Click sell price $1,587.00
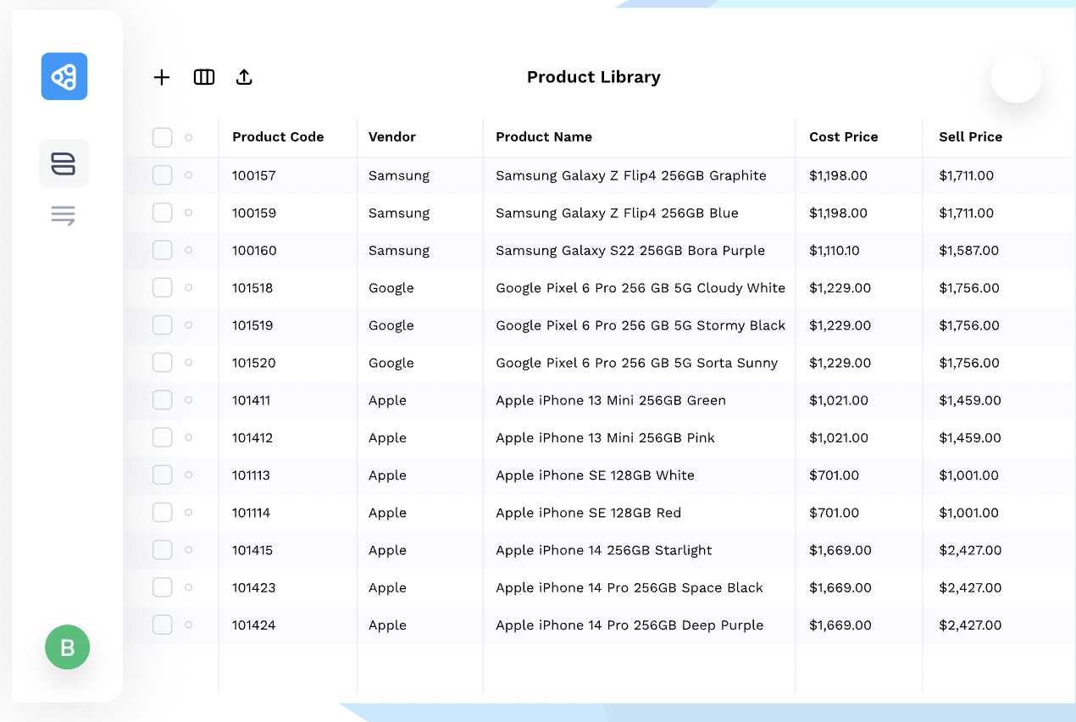Image resolution: width=1076 pixels, height=722 pixels. point(969,250)
